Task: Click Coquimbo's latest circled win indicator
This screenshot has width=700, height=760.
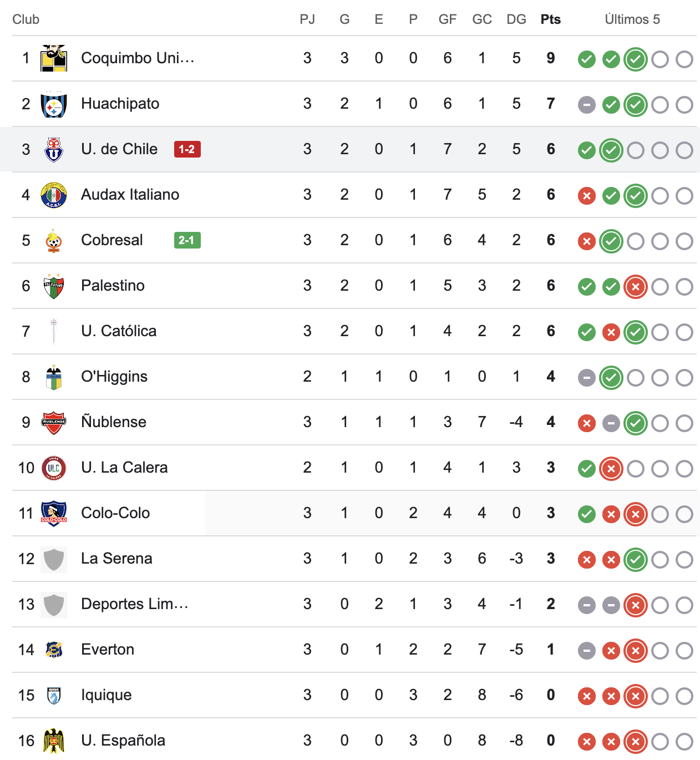Action: 635,59
